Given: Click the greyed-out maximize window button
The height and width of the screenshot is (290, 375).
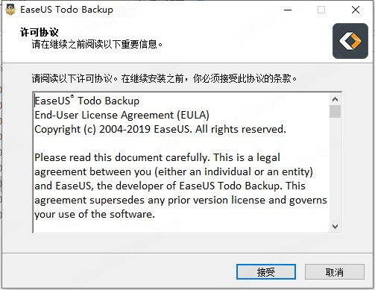Looking at the screenshot, I should pyautogui.click(x=321, y=10).
